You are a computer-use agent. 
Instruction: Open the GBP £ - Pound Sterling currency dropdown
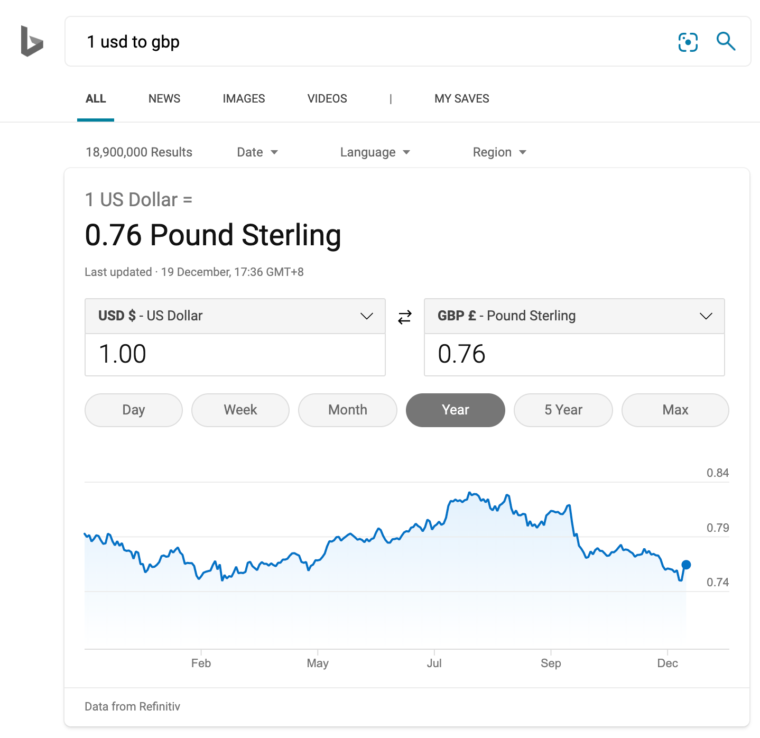pyautogui.click(x=574, y=316)
